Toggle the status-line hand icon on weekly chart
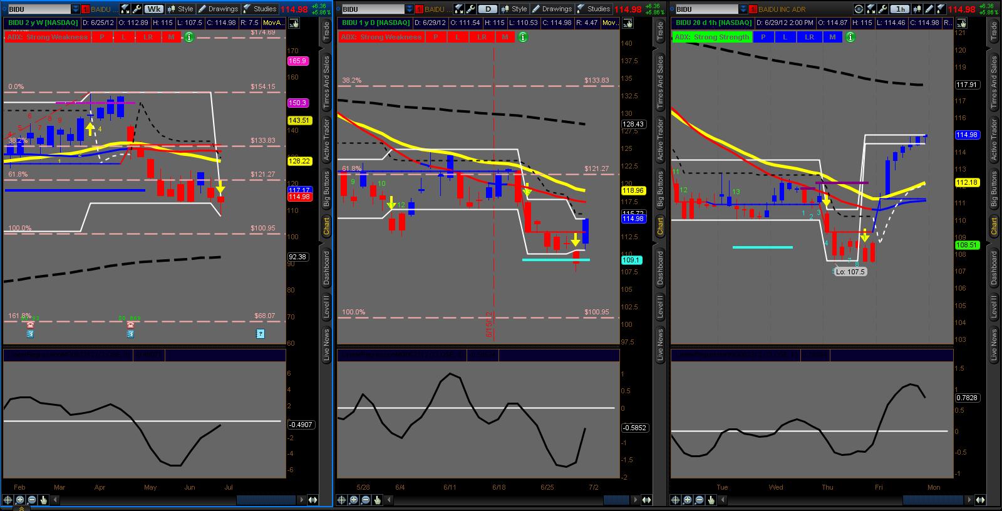Viewport: 1002px width, 511px height. click(x=293, y=23)
